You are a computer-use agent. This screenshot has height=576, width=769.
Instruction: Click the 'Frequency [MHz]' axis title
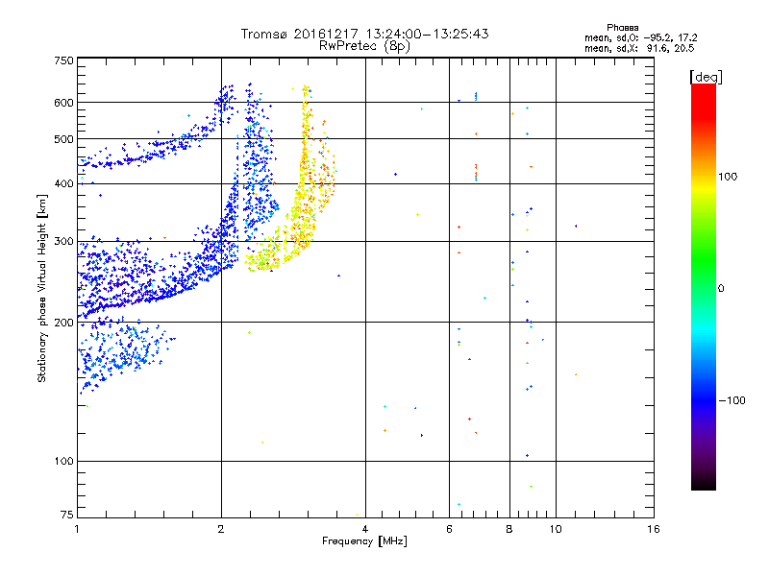tap(364, 541)
